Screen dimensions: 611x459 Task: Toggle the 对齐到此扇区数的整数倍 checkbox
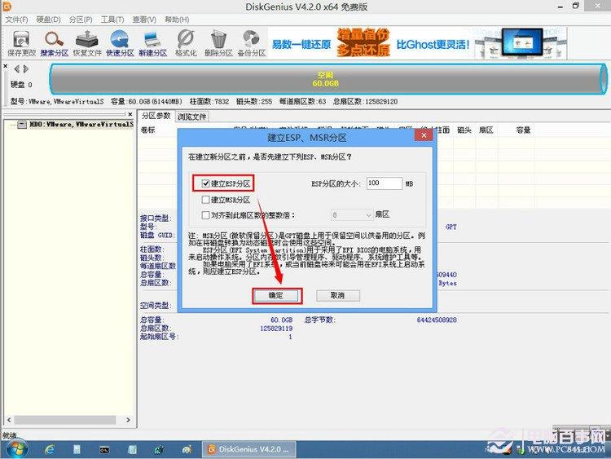(206, 215)
